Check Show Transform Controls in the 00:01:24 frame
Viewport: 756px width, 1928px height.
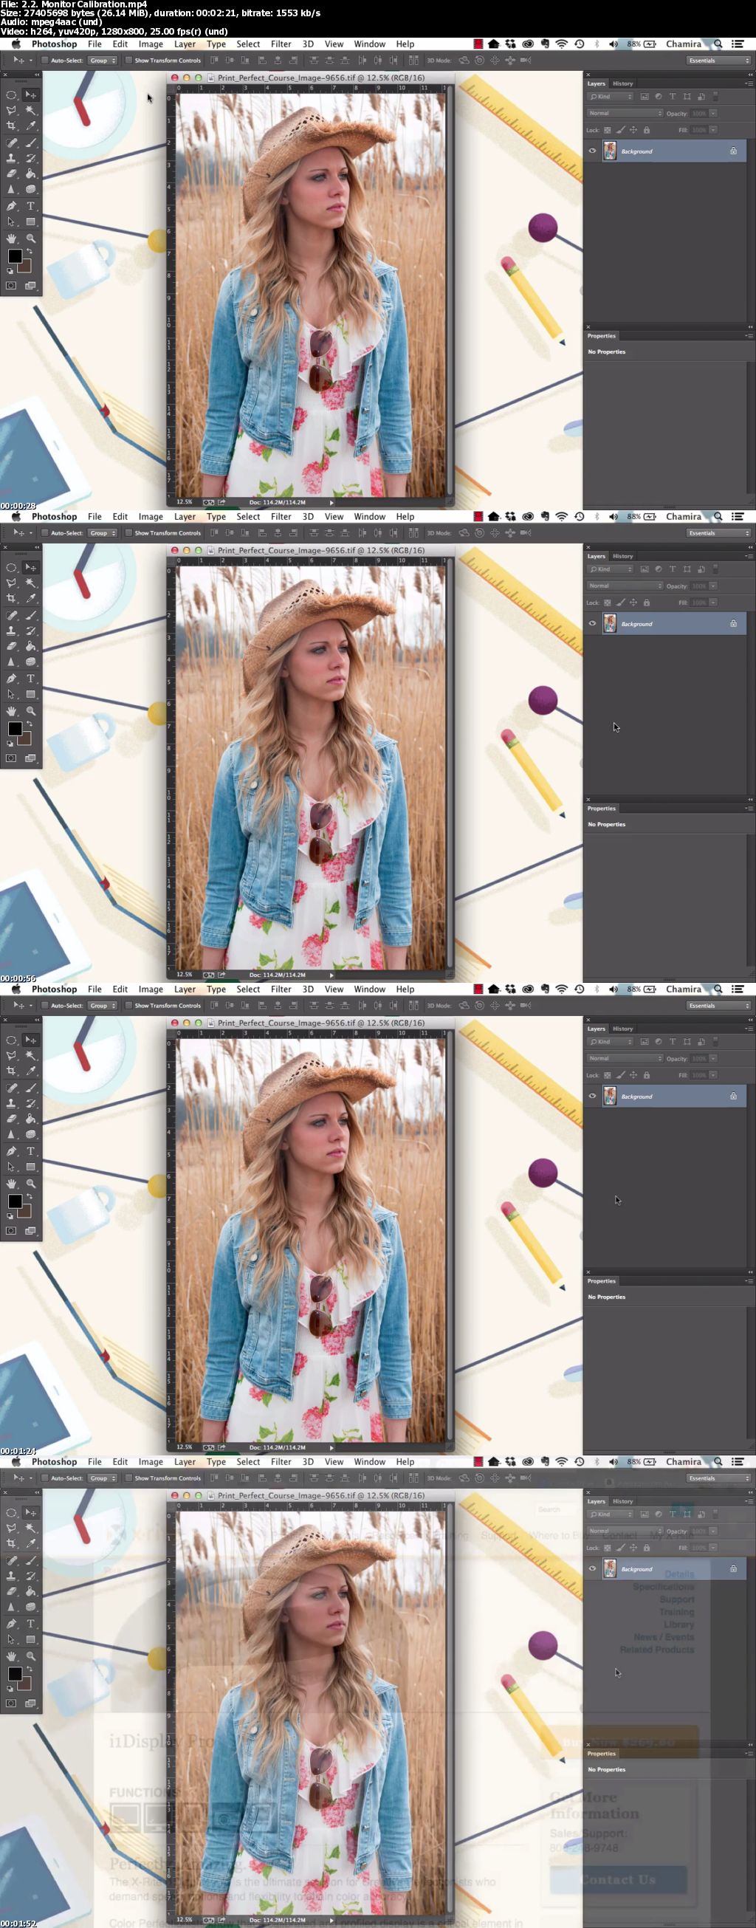point(128,1006)
